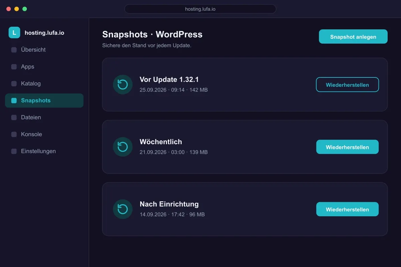Create a snapshot with Snapshot anlegen
The height and width of the screenshot is (267, 401).
(x=353, y=36)
